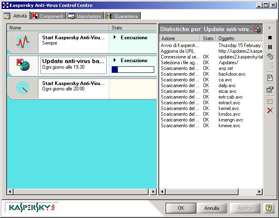Click the eicar.avc object entry

[227, 91]
